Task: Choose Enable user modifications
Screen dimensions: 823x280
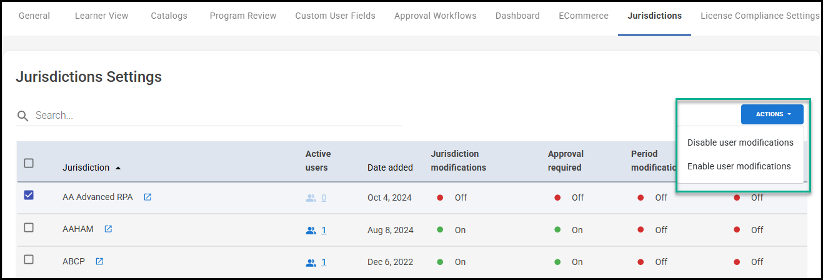Action: pyautogui.click(x=739, y=166)
